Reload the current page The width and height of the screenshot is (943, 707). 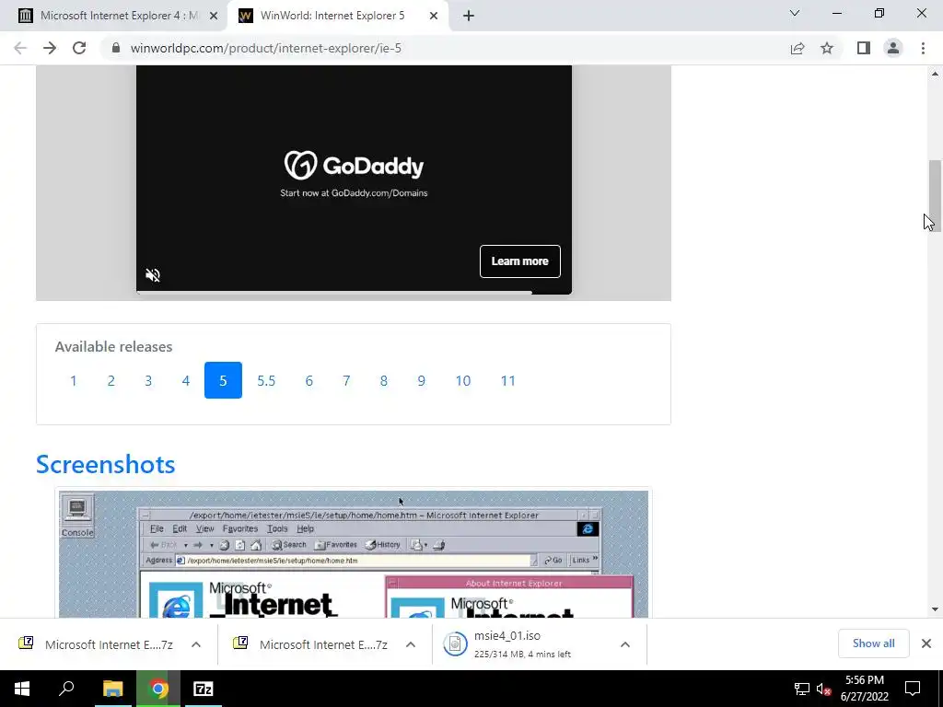click(79, 48)
